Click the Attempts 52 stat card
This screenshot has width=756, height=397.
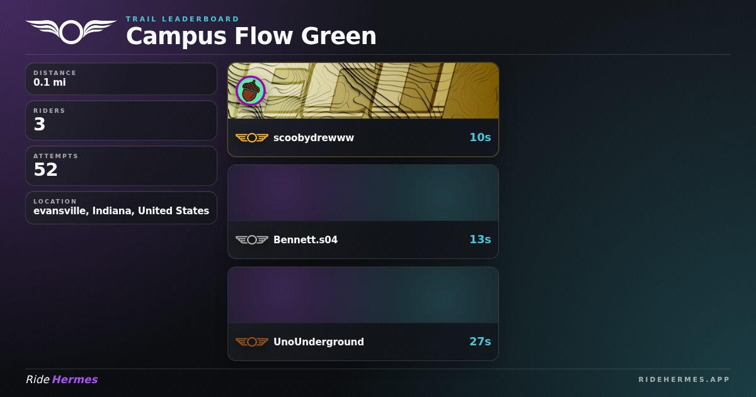coord(121,166)
